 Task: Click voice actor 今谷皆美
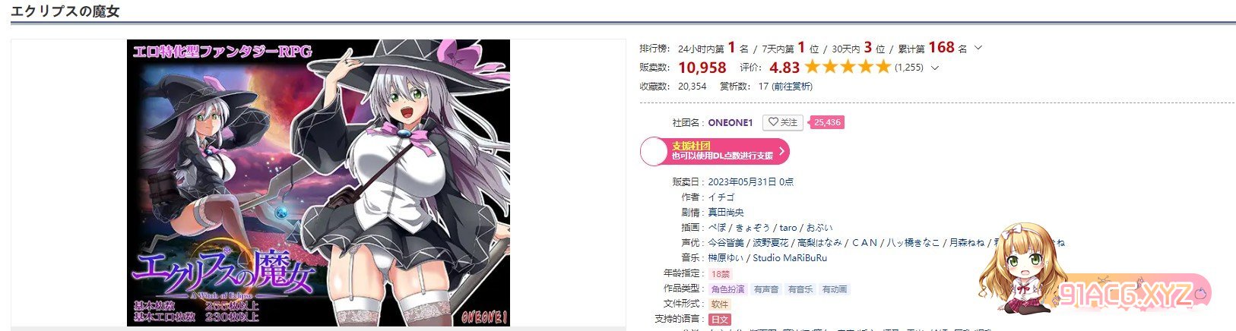coord(726,243)
